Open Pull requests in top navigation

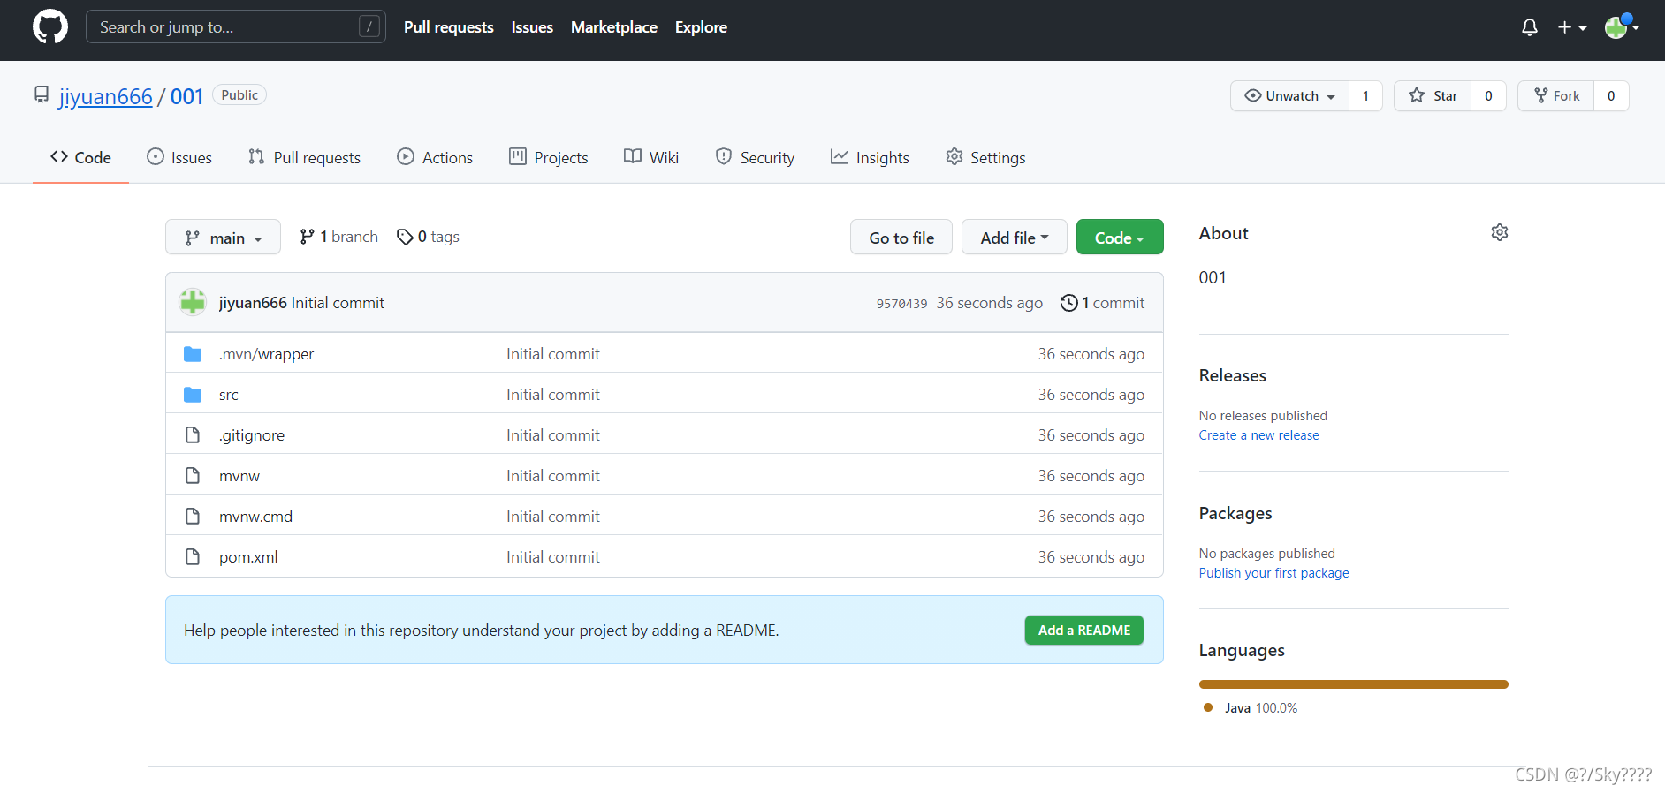449,27
